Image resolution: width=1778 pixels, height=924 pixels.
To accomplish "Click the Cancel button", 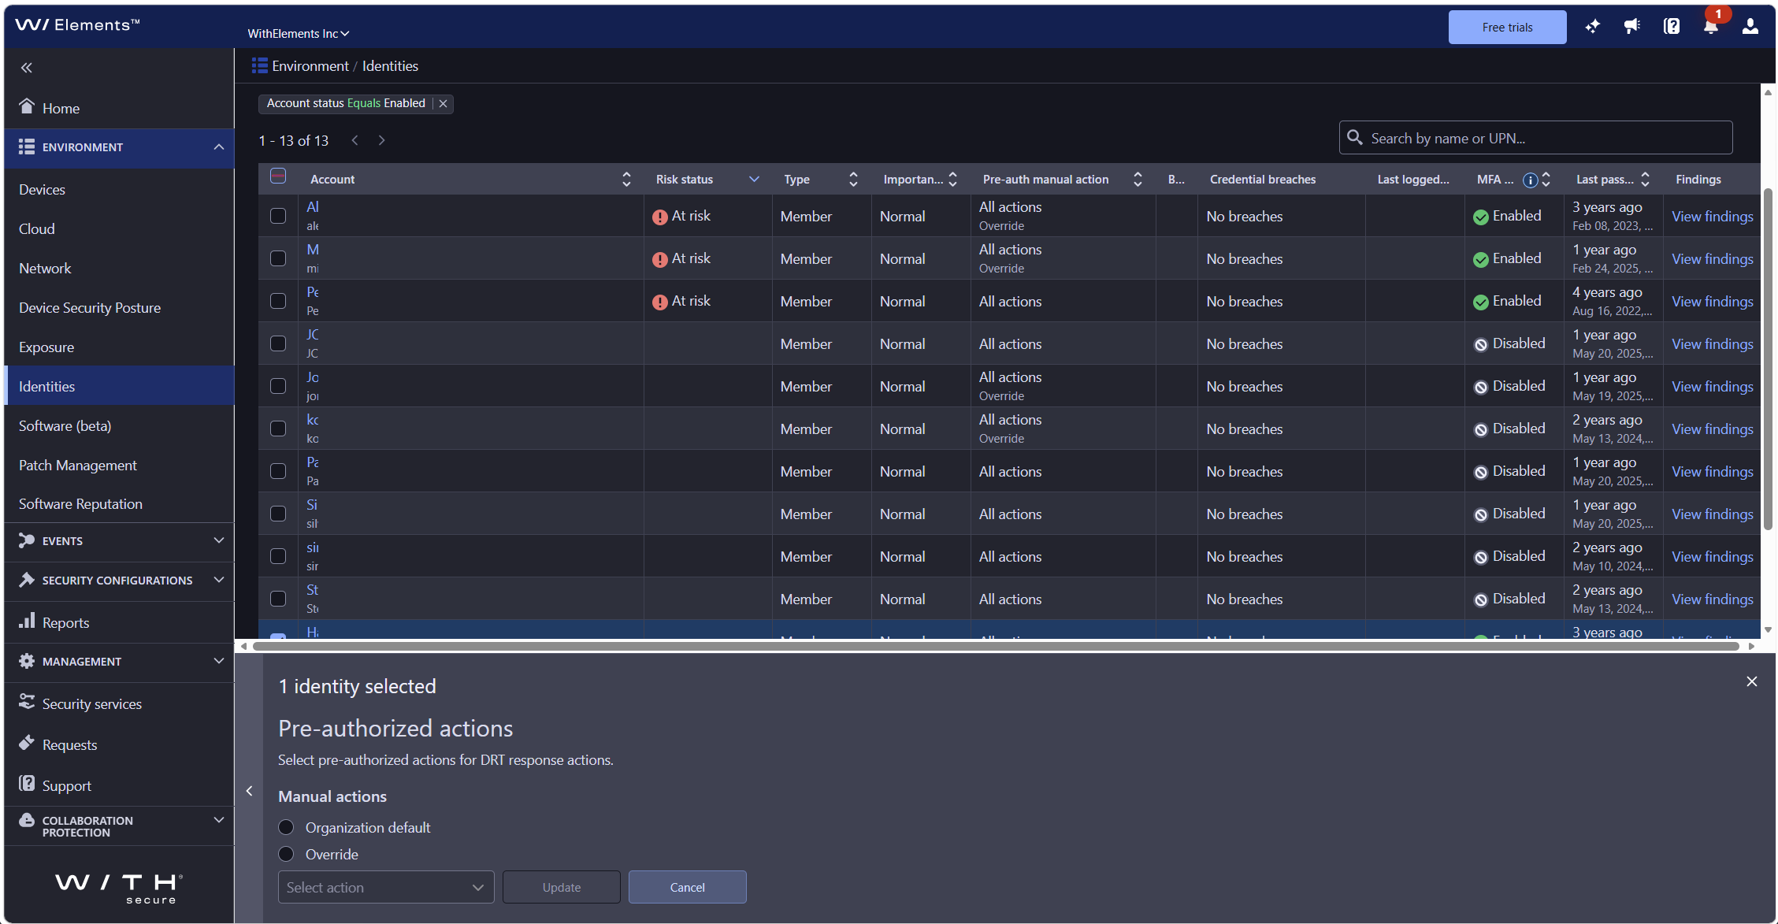I will tap(687, 887).
